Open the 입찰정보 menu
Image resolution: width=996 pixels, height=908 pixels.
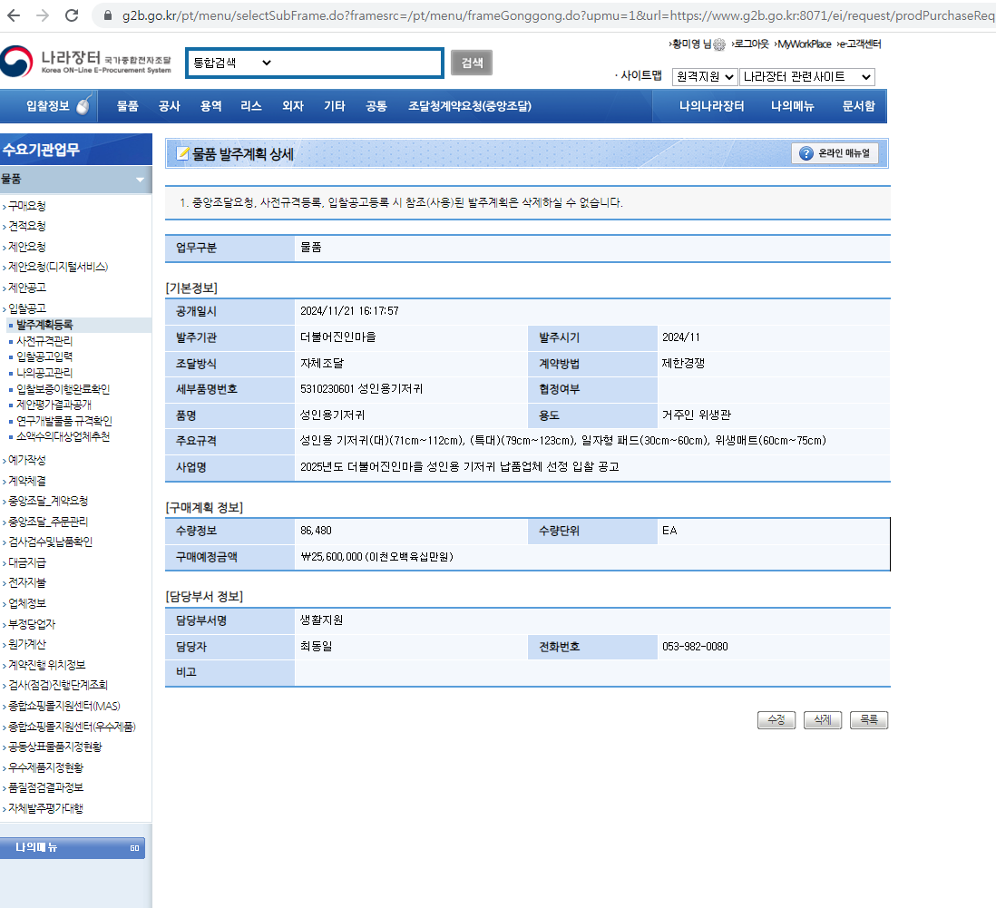pyautogui.click(x=48, y=106)
